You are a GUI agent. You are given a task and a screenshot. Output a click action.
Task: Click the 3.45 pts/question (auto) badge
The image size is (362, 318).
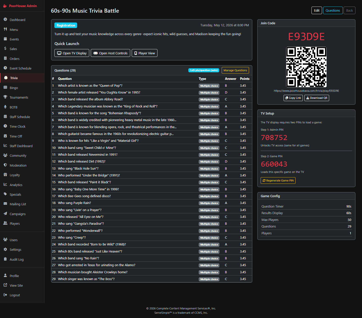204,70
